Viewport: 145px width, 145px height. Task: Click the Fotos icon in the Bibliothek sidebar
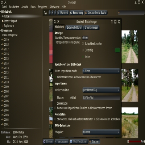(x=3, y=16)
